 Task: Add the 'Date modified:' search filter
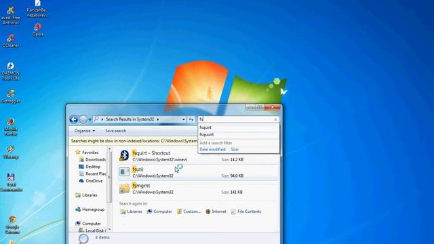click(x=212, y=149)
